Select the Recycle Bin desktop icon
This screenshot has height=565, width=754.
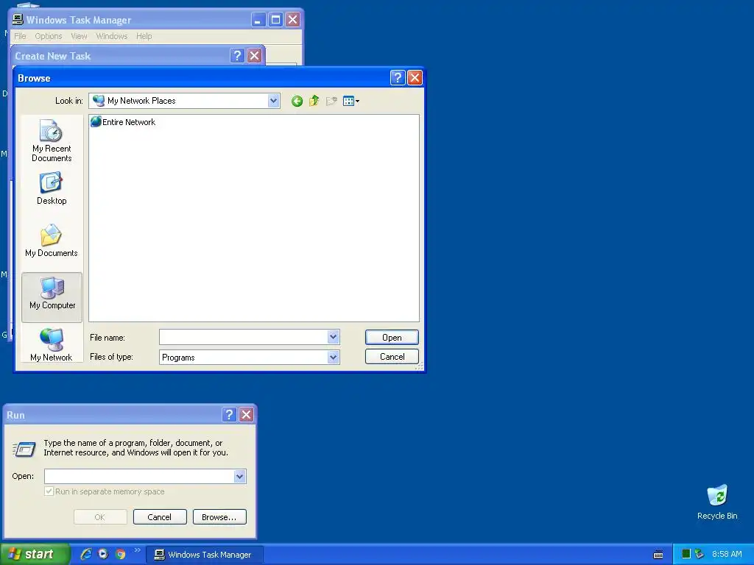(717, 502)
